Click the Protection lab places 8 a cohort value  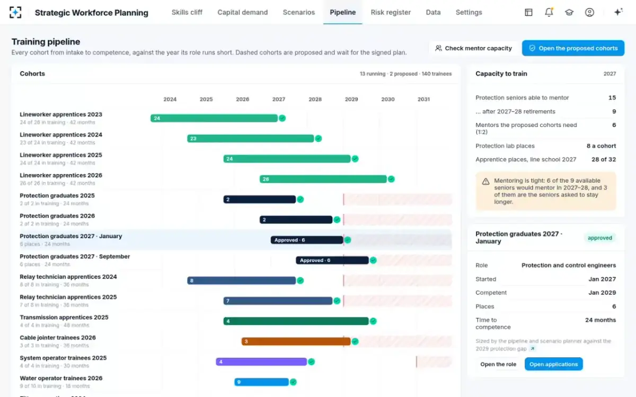pyautogui.click(x=601, y=146)
